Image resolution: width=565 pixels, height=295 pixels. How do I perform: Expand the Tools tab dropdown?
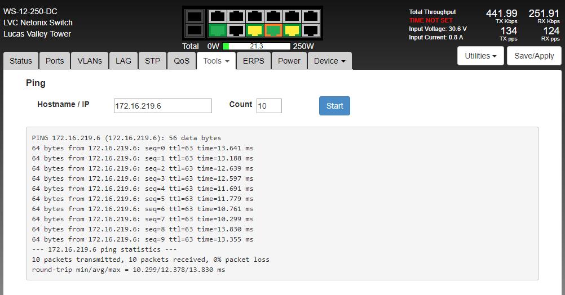tap(216, 61)
